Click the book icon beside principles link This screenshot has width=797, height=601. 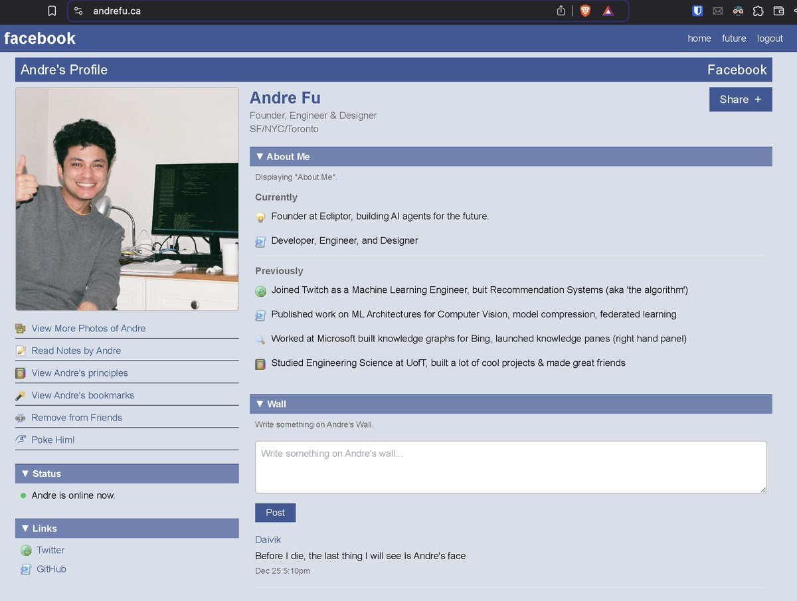21,373
